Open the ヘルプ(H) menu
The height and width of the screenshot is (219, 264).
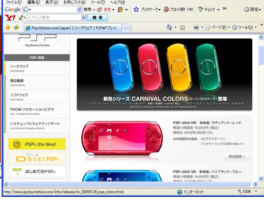pyautogui.click(x=118, y=2)
